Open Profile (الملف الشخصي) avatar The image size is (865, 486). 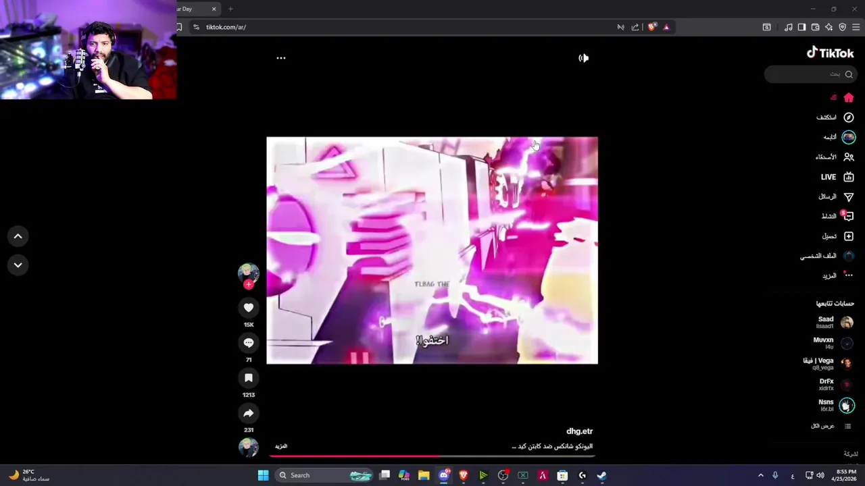[x=849, y=256]
